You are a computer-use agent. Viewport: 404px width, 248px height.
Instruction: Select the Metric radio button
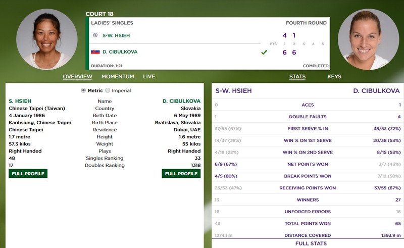coord(83,90)
